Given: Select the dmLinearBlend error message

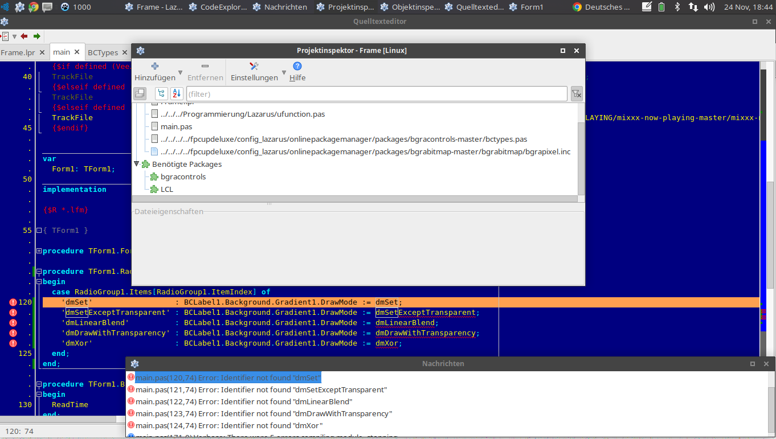Looking at the screenshot, I should [244, 401].
